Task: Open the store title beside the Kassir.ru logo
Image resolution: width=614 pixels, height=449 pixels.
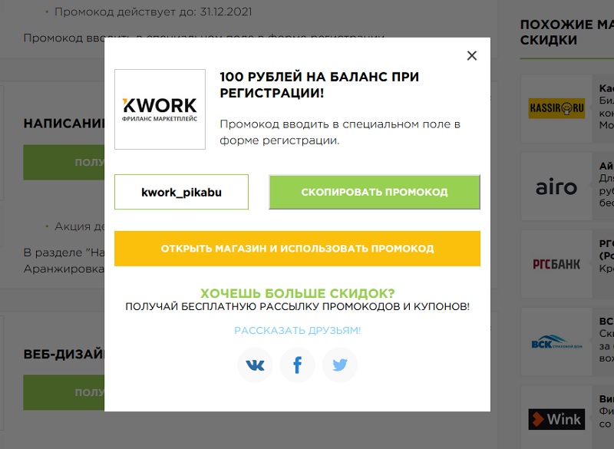Action: (x=606, y=87)
